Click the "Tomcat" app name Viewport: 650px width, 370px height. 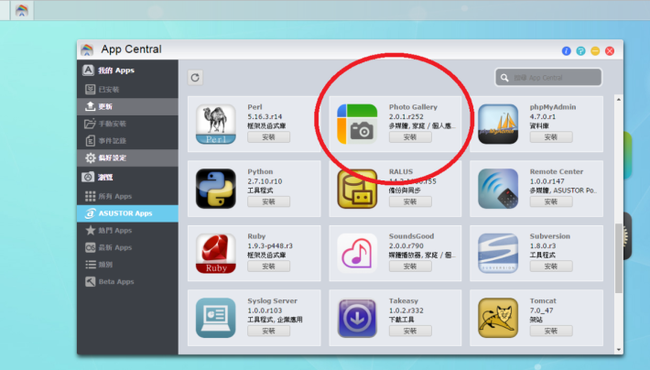click(543, 300)
